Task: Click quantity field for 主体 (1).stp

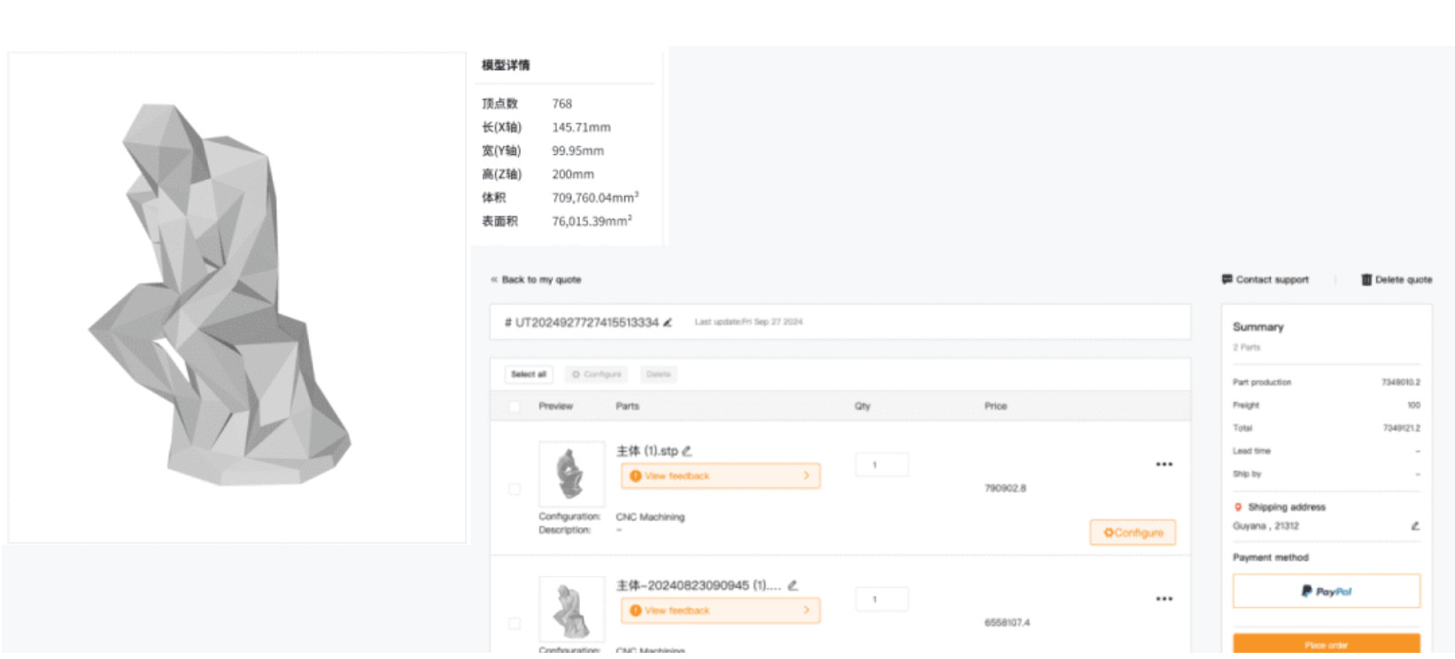Action: [881, 464]
